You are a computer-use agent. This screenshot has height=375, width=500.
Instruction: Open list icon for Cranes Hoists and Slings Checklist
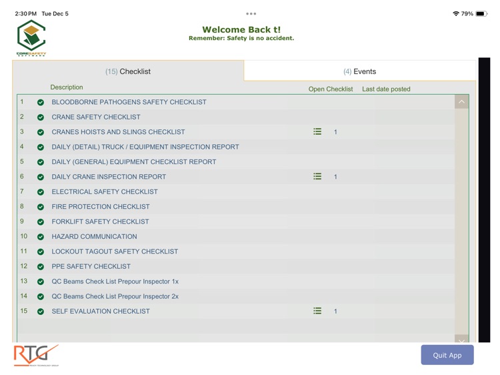317,132
